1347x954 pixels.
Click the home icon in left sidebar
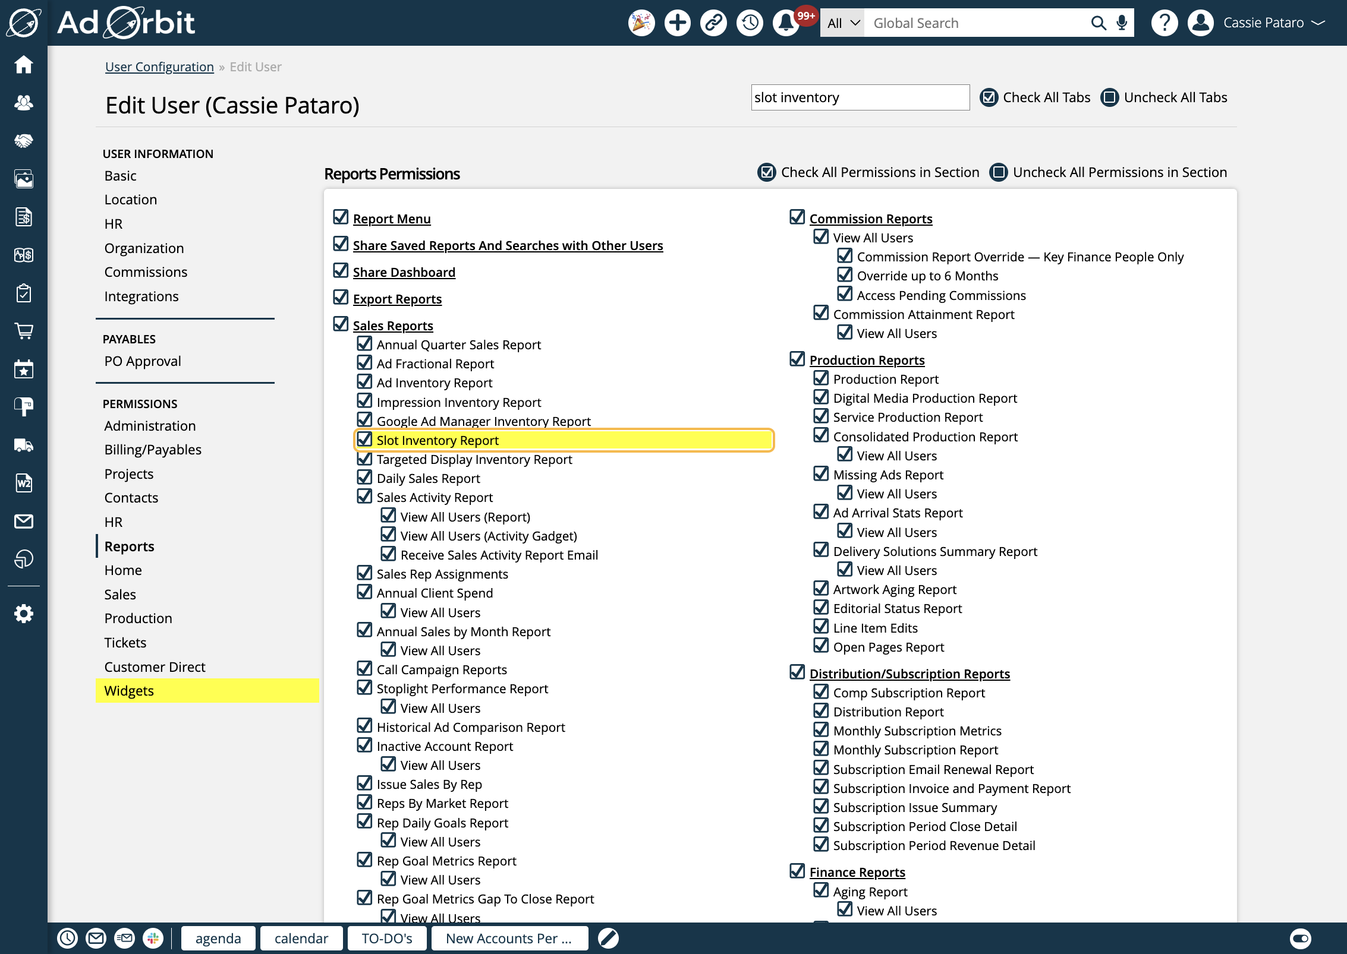[24, 64]
